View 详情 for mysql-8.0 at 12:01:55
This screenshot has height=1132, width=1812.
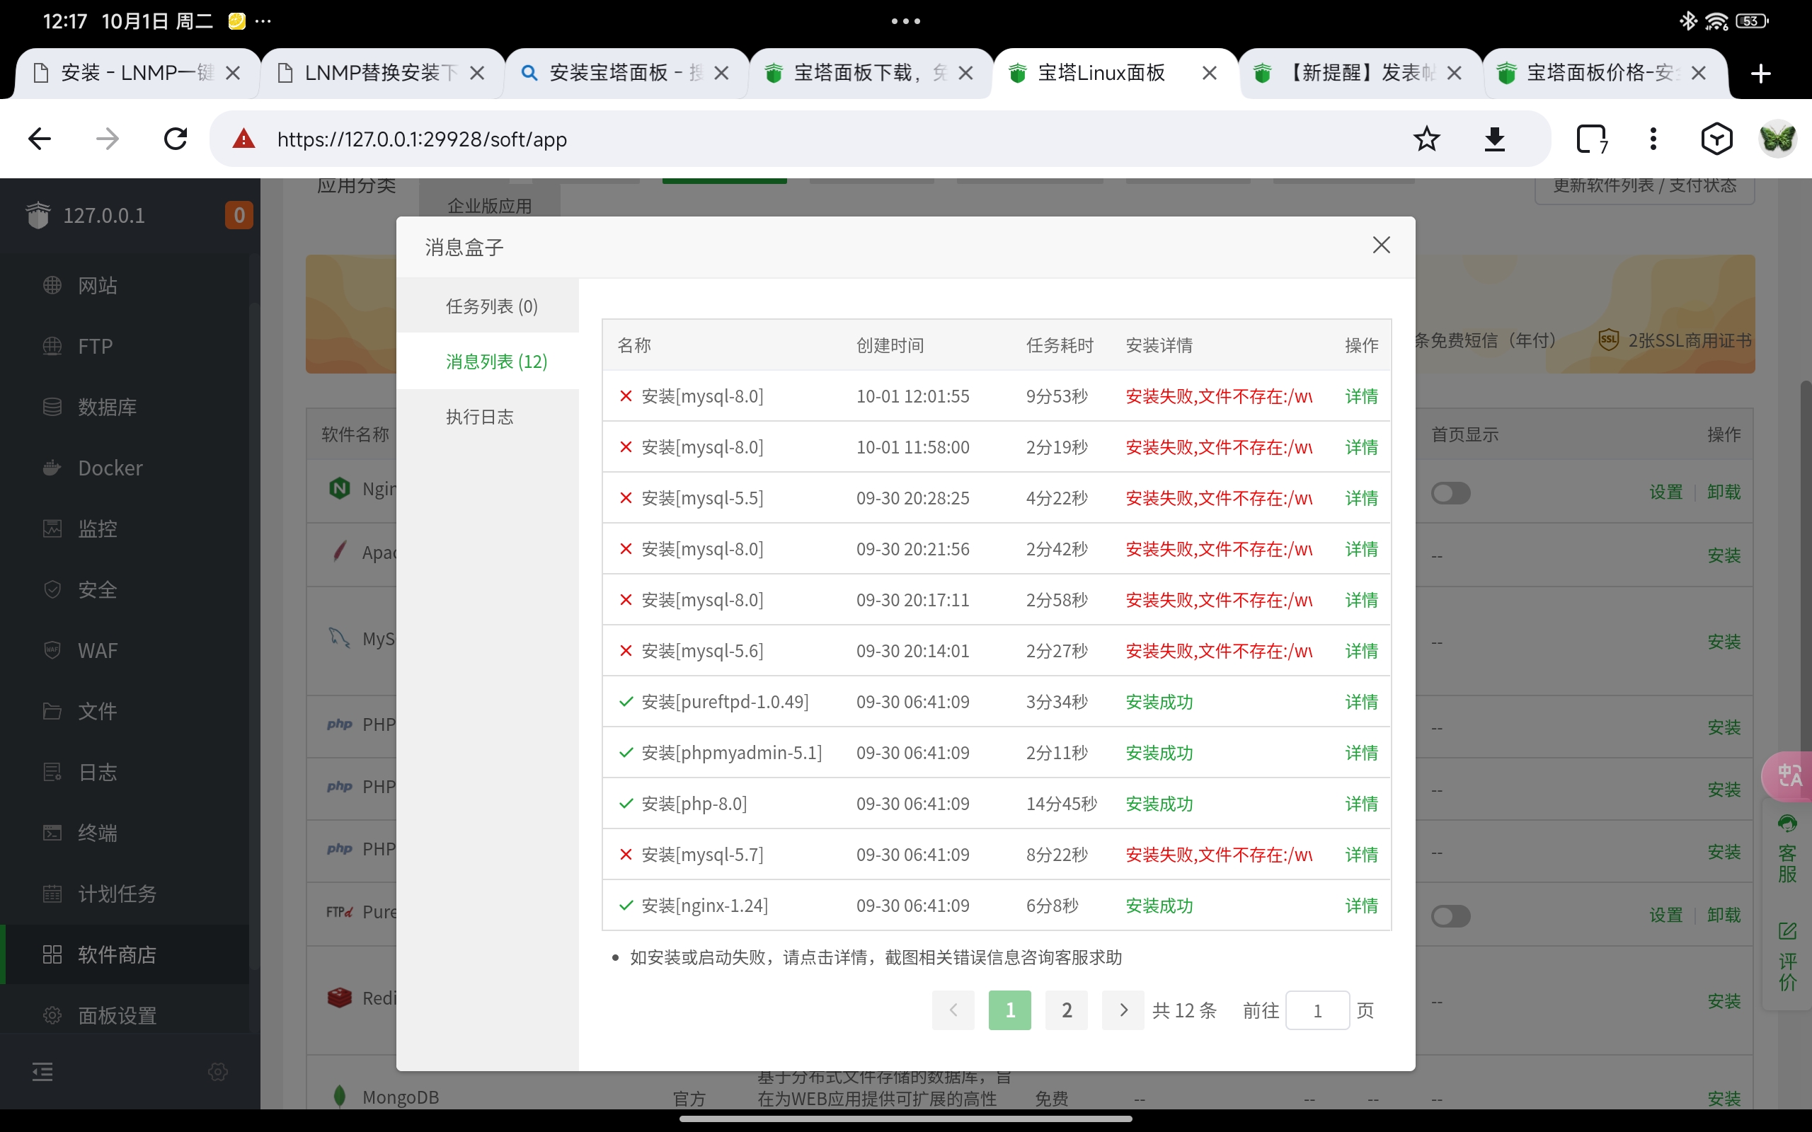click(1361, 396)
